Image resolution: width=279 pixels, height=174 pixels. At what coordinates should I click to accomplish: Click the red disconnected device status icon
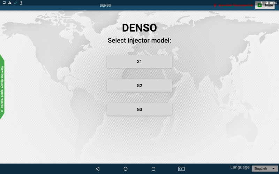click(x=215, y=6)
